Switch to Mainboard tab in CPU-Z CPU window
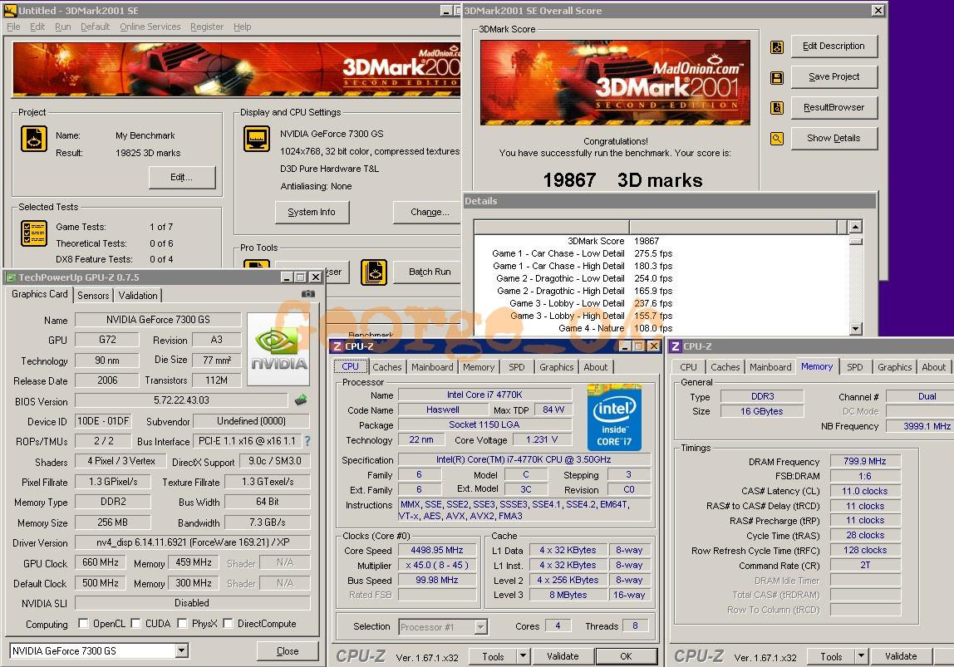The width and height of the screenshot is (954, 667). pyautogui.click(x=432, y=367)
